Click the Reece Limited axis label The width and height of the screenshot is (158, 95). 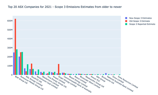[81, 80]
